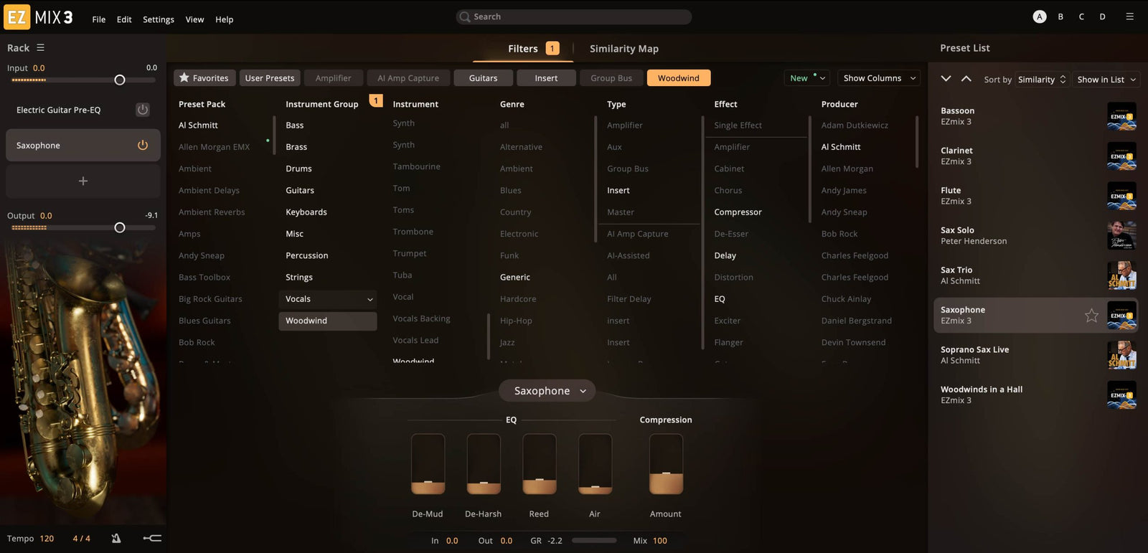
Task: Open the Rack hamburger menu
Action: click(40, 48)
